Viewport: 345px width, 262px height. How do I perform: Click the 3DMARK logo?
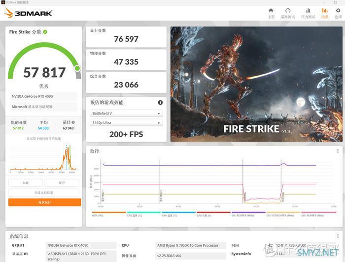tap(28, 13)
